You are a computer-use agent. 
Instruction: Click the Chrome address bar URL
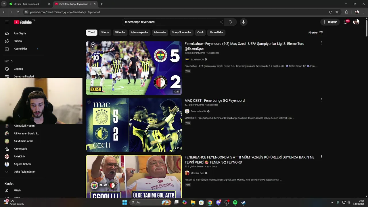(65, 12)
